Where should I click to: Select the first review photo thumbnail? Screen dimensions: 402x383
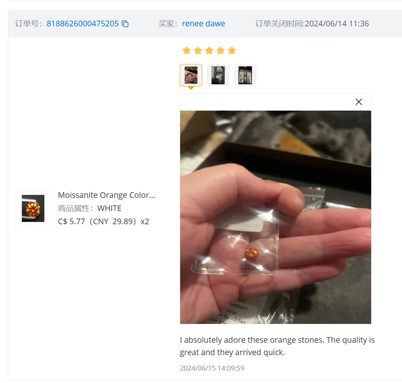[x=191, y=75]
